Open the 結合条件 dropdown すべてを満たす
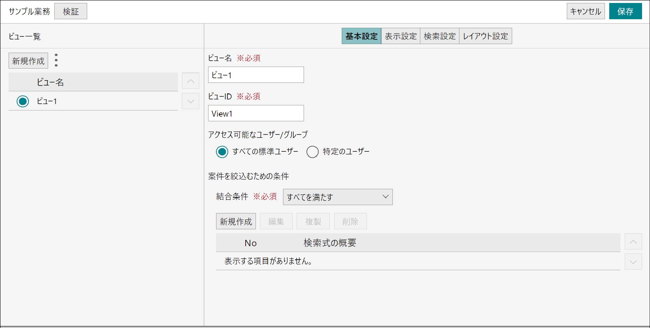This screenshot has height=328, width=650. [x=338, y=197]
